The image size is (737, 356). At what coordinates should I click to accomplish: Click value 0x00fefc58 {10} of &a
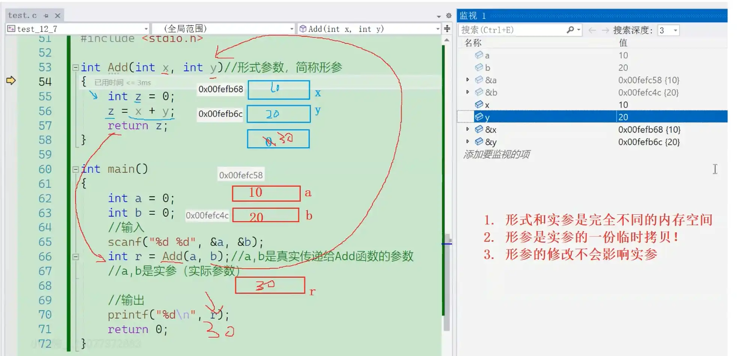tap(649, 80)
